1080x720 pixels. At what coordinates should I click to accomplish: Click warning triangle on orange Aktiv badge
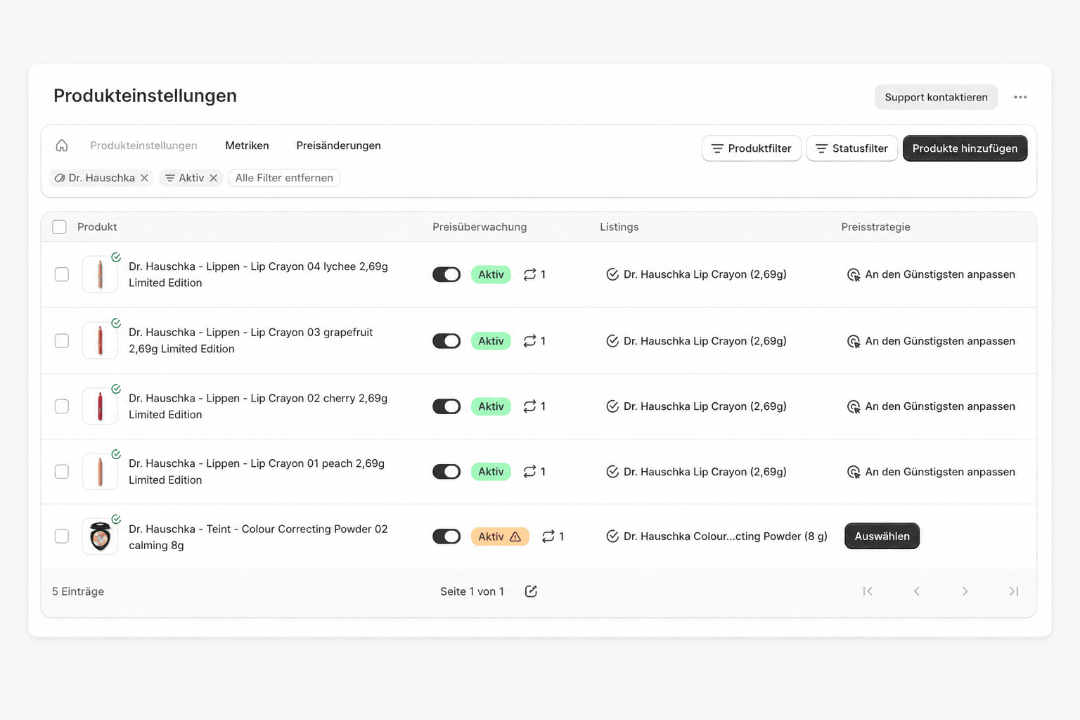pyautogui.click(x=515, y=536)
